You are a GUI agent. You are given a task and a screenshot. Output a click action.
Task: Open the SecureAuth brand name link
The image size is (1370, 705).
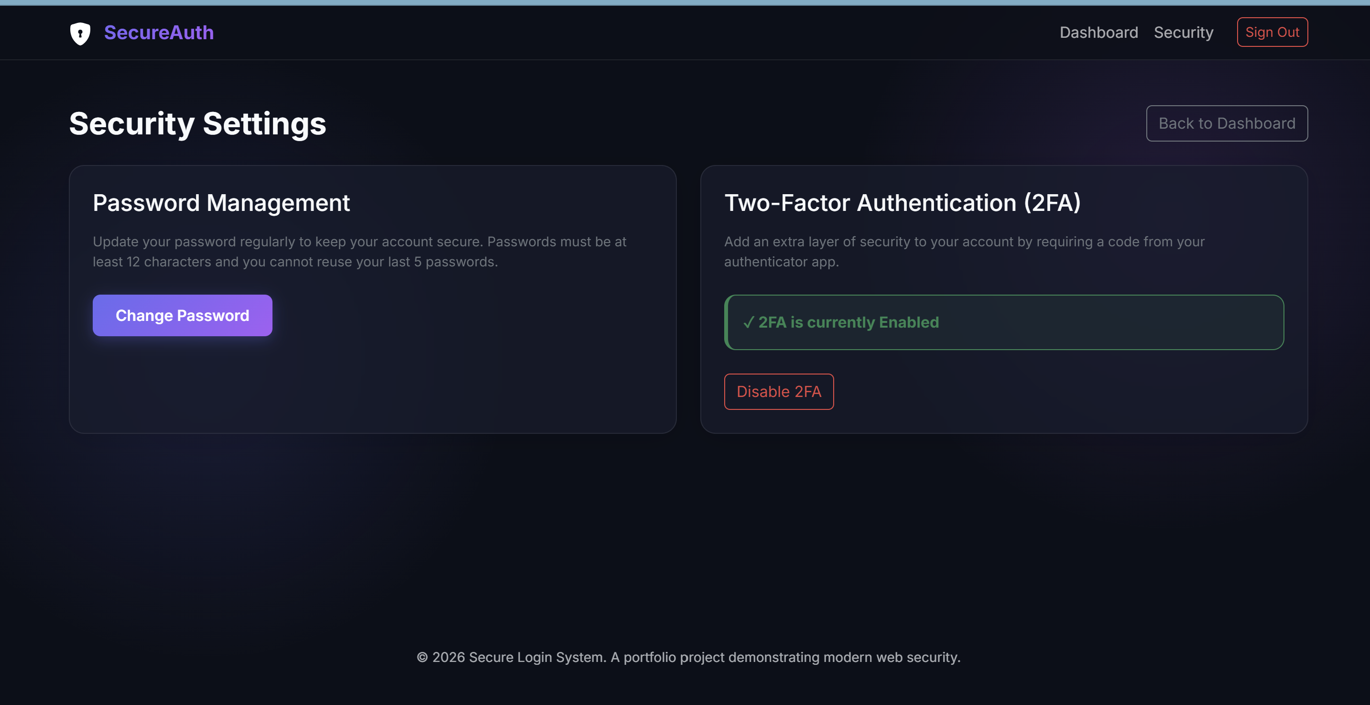(x=159, y=33)
